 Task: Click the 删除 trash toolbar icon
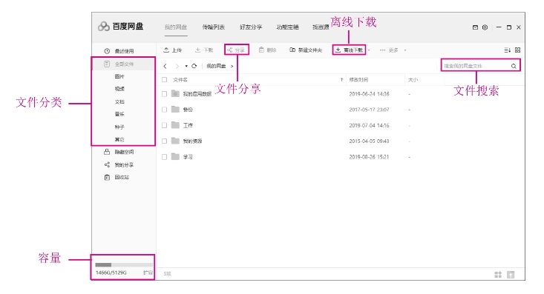click(x=261, y=50)
